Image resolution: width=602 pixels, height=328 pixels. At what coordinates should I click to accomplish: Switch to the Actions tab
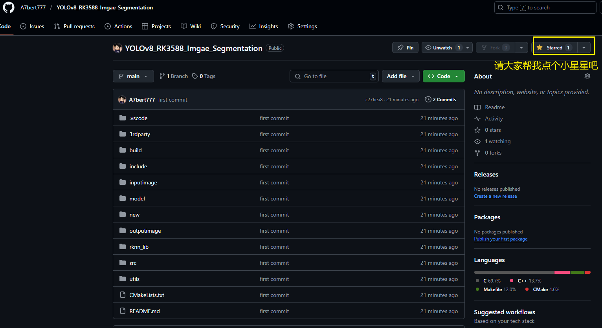tap(118, 26)
